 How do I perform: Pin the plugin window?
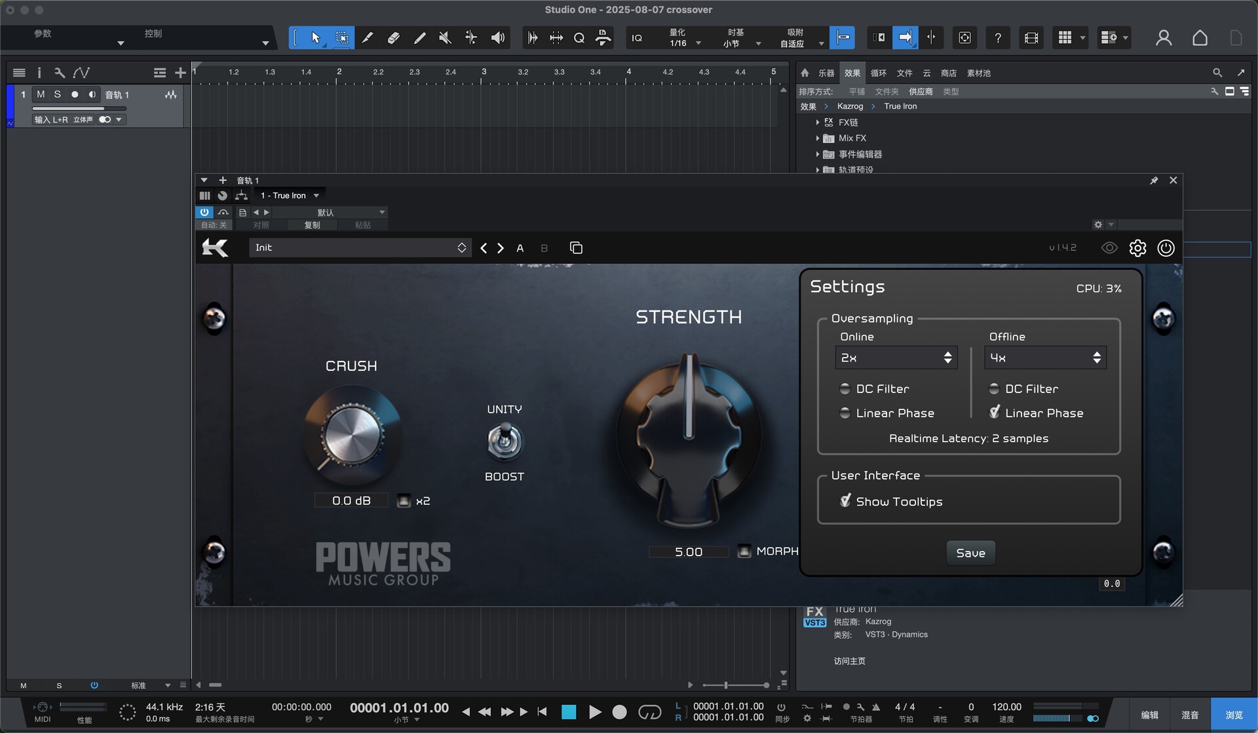pyautogui.click(x=1154, y=180)
